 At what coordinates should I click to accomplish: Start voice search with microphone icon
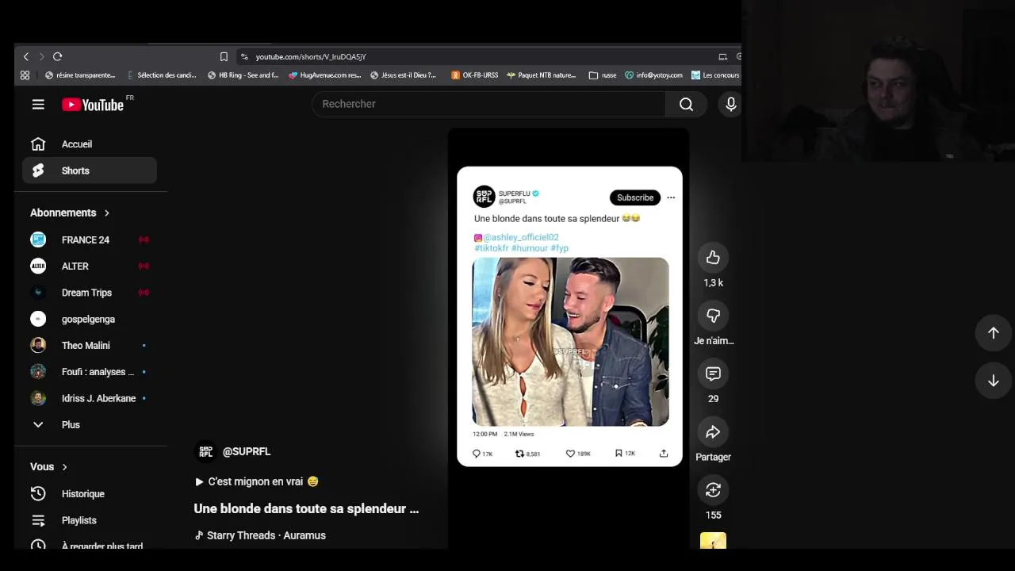pos(730,104)
